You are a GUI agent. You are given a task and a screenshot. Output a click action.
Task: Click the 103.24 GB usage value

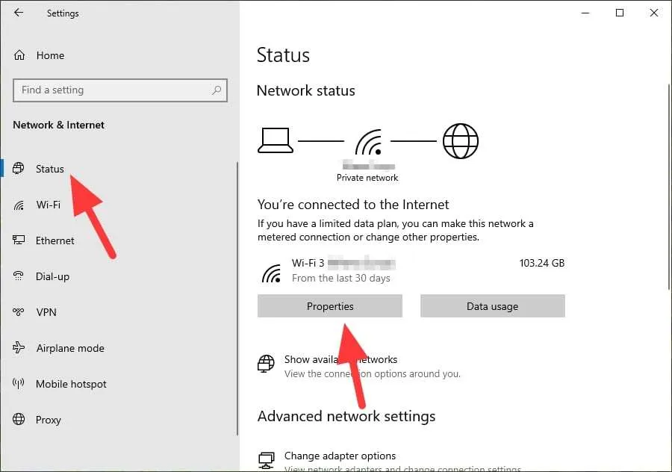[x=542, y=263]
